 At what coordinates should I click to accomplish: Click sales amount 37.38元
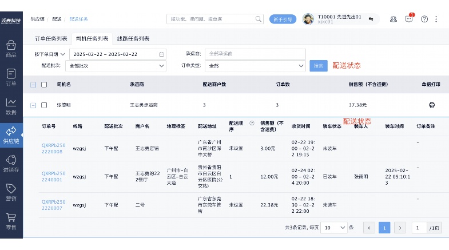pyautogui.click(x=357, y=105)
